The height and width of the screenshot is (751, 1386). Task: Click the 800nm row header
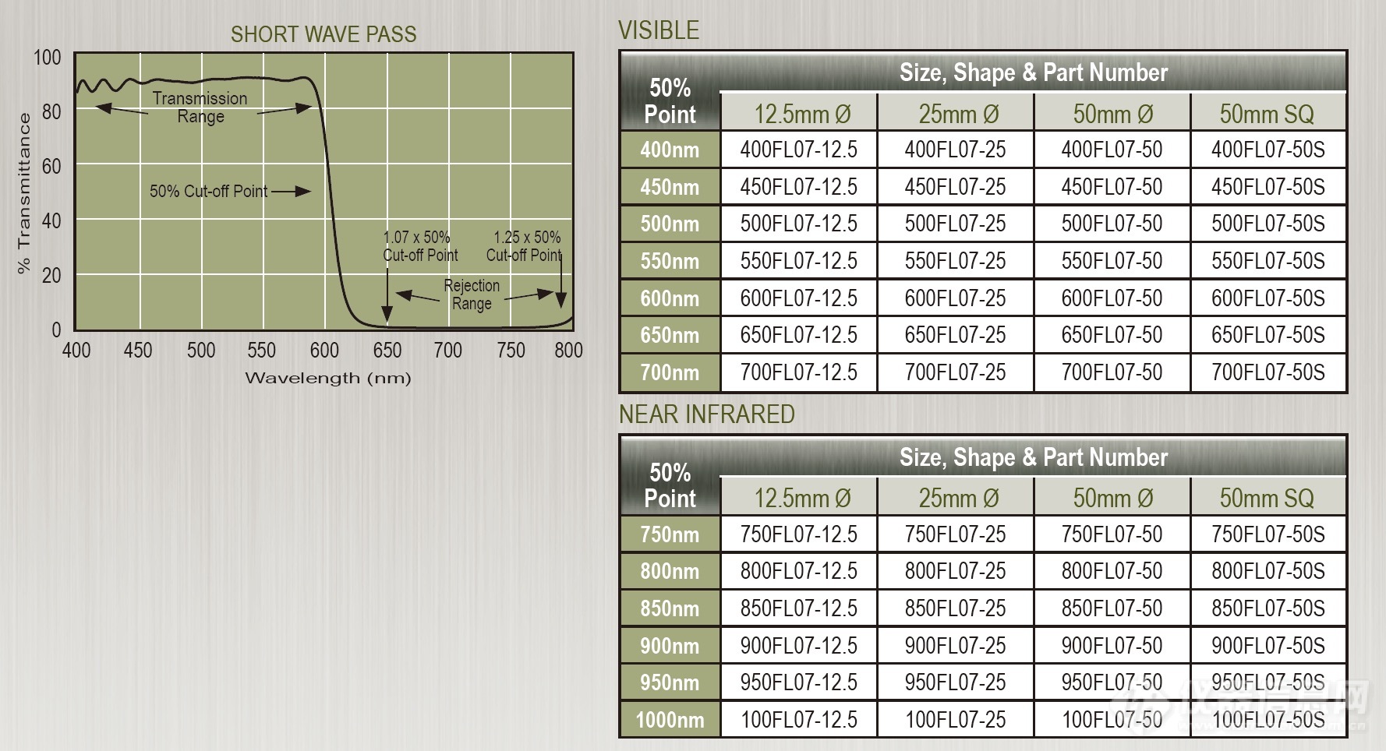point(670,571)
